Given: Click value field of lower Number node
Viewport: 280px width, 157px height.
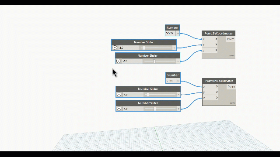Looking at the screenshot, I should pos(171,81).
